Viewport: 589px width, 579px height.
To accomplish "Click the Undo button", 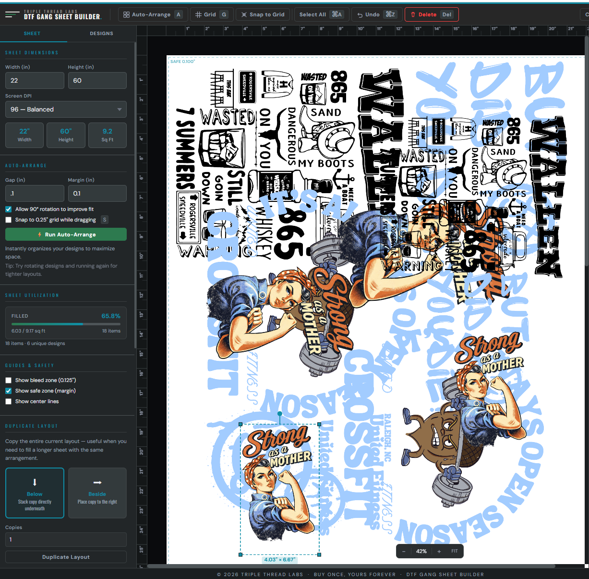I will coord(377,14).
